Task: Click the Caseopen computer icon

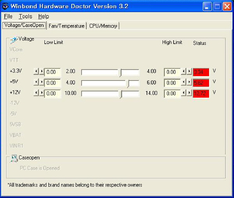Action: [x=14, y=159]
